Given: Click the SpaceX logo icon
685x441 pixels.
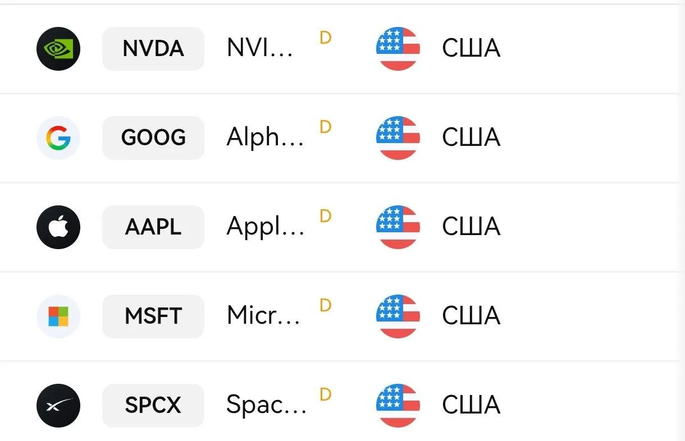Looking at the screenshot, I should click(x=58, y=406).
